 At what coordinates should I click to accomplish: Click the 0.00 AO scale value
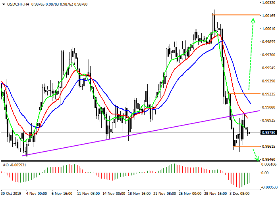pos(265,173)
